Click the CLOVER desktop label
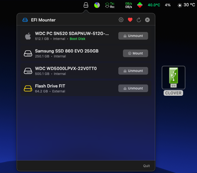 click(x=173, y=93)
